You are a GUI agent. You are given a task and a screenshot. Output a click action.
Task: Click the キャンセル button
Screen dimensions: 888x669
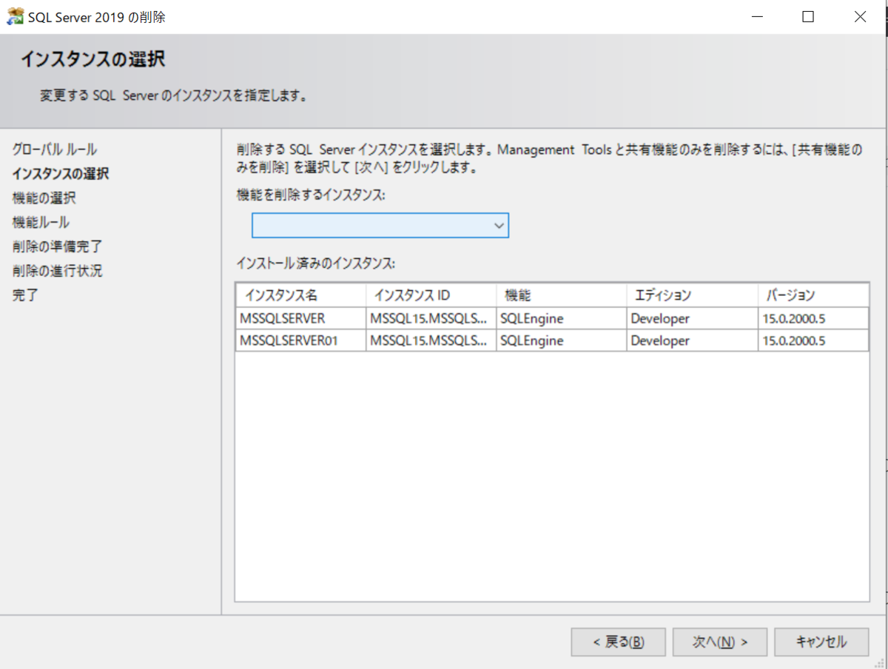(821, 642)
